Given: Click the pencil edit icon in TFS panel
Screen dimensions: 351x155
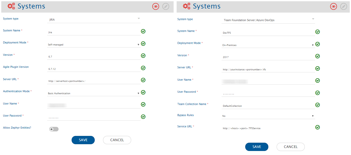Looking at the screenshot, I should tap(343, 7).
